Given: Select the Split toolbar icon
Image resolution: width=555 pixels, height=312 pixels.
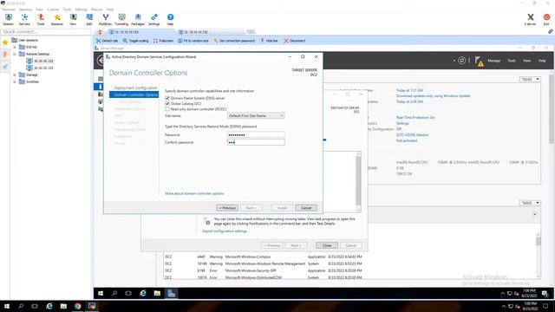Looking at the screenshot, I should coord(89,19).
